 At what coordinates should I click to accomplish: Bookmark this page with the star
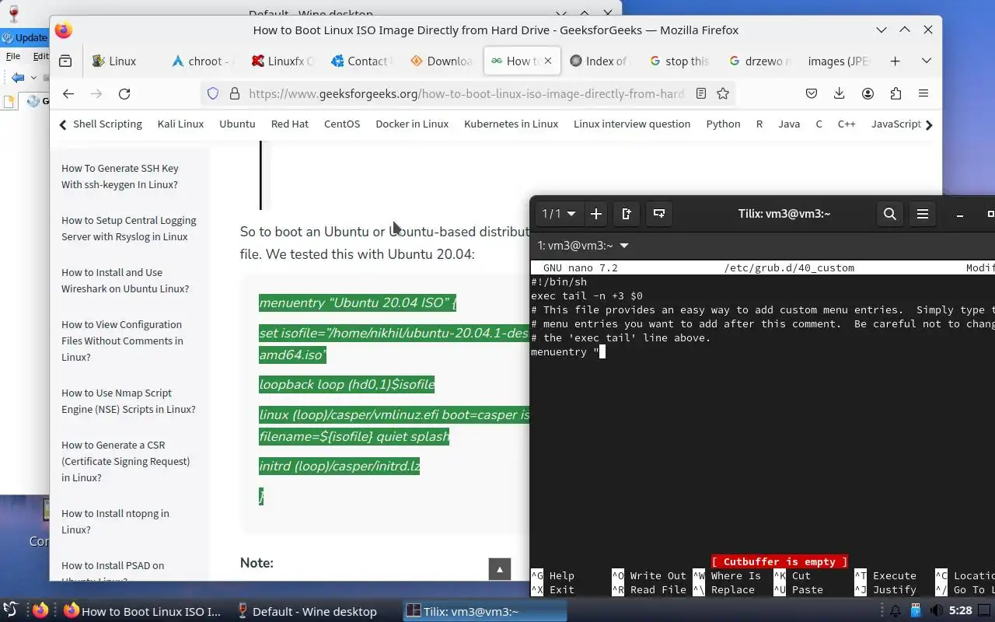(x=723, y=93)
